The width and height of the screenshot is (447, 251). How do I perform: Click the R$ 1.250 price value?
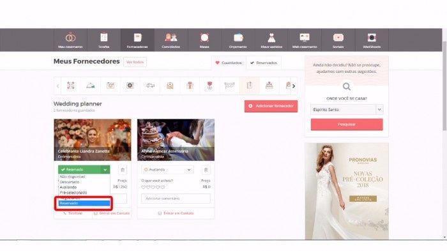coord(120,187)
